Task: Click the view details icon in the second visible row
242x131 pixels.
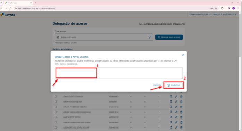Action: click(x=171, y=102)
